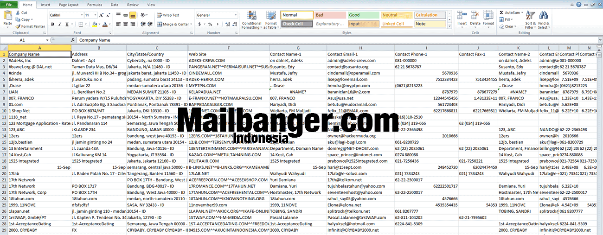Screen dimensions: 603x235
Task: Center the text horizontally
Action: pos(126,24)
